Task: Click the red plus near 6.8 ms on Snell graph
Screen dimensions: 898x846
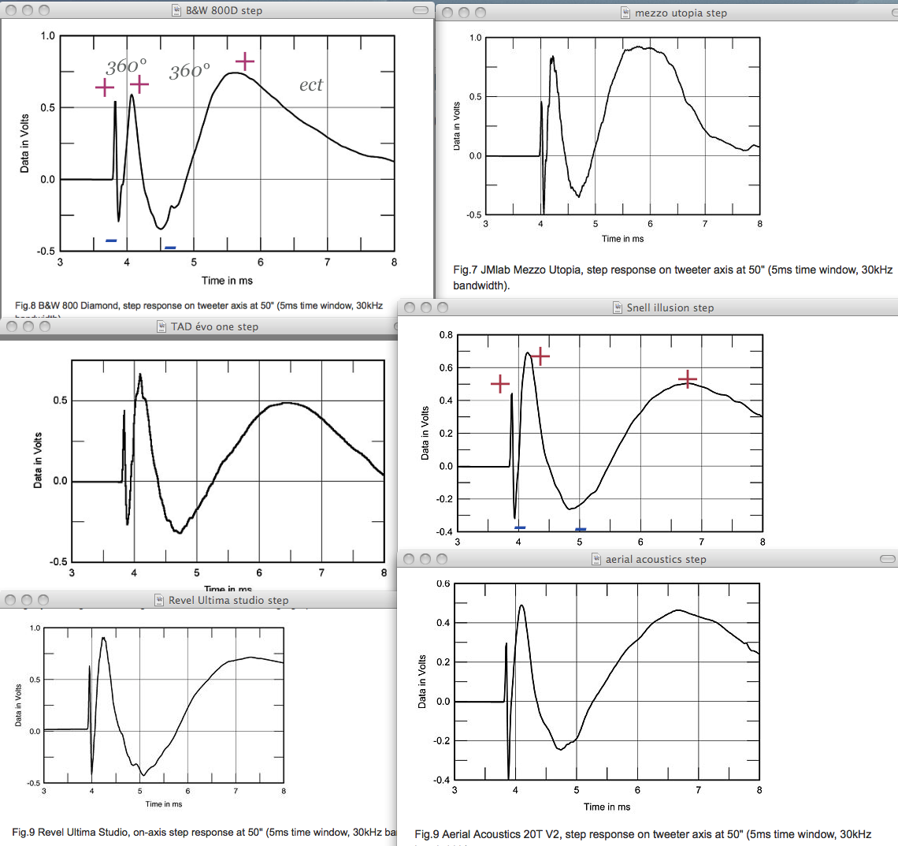Action: 687,379
